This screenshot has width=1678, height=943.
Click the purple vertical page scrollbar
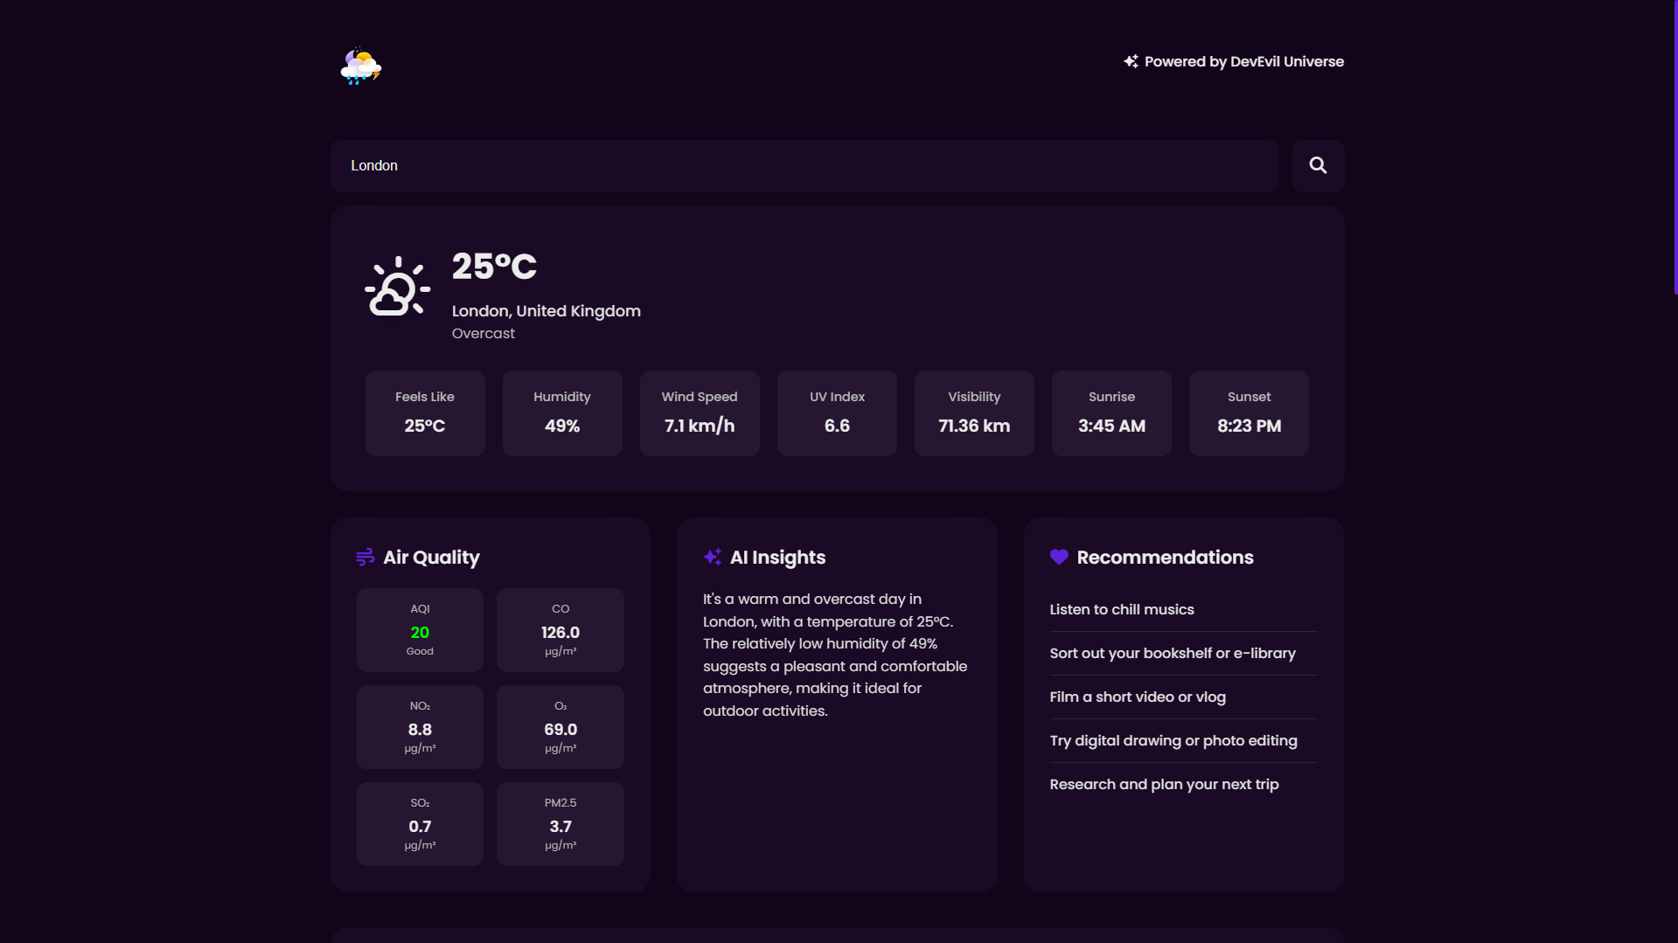point(1675,149)
